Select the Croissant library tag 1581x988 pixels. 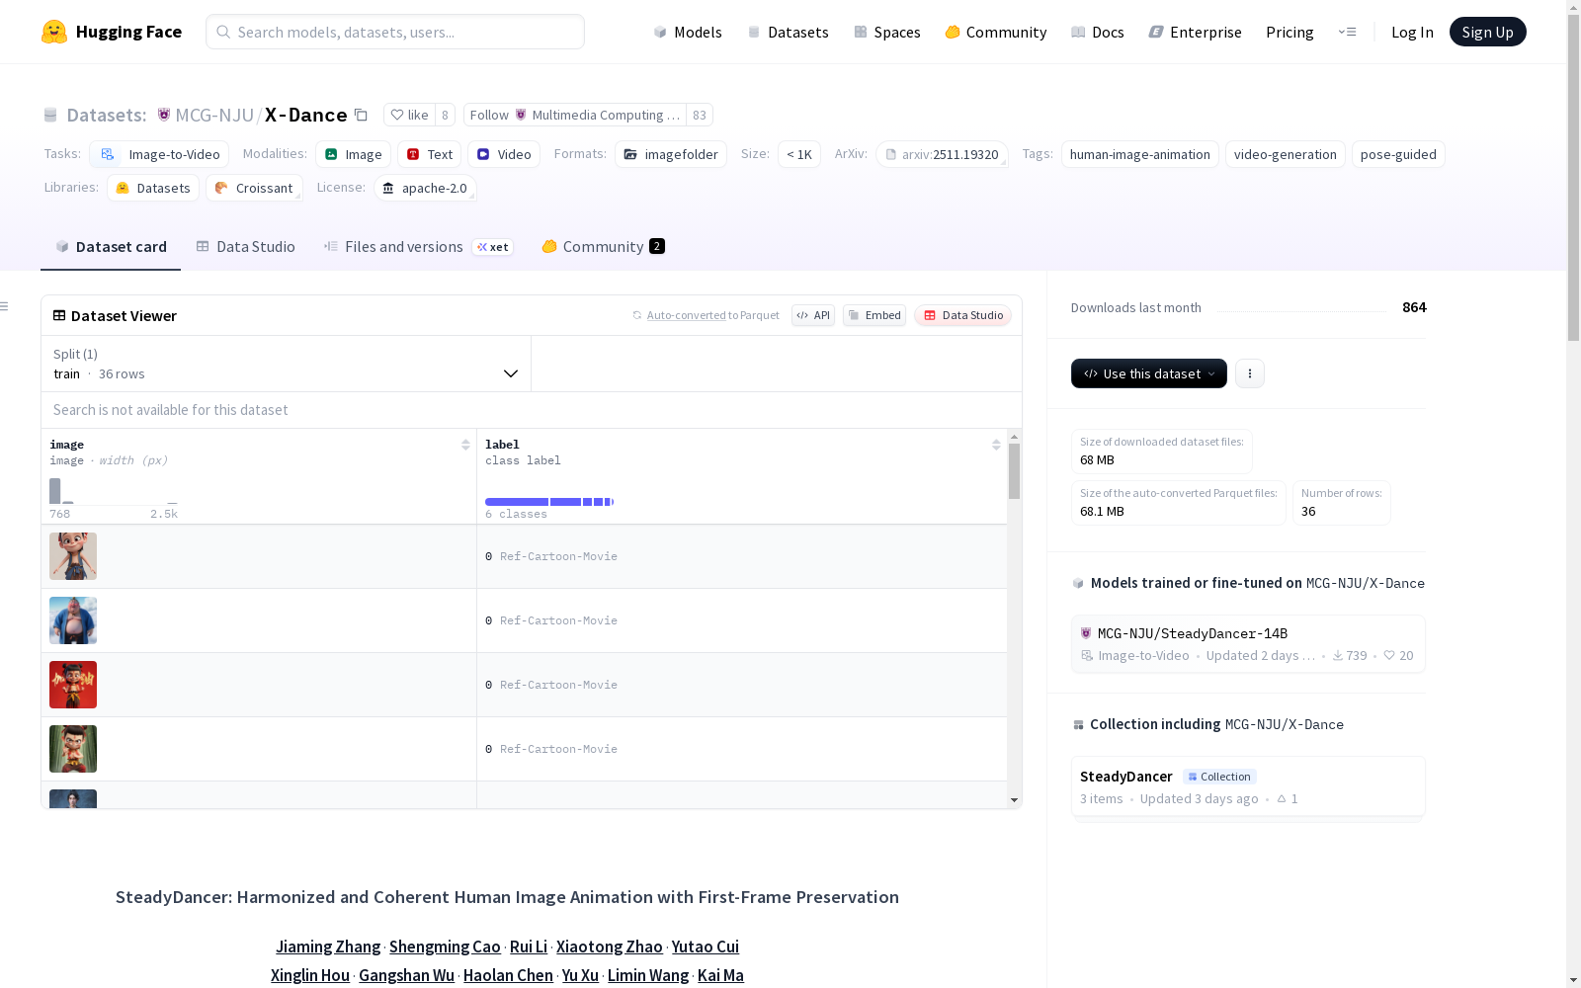click(254, 188)
